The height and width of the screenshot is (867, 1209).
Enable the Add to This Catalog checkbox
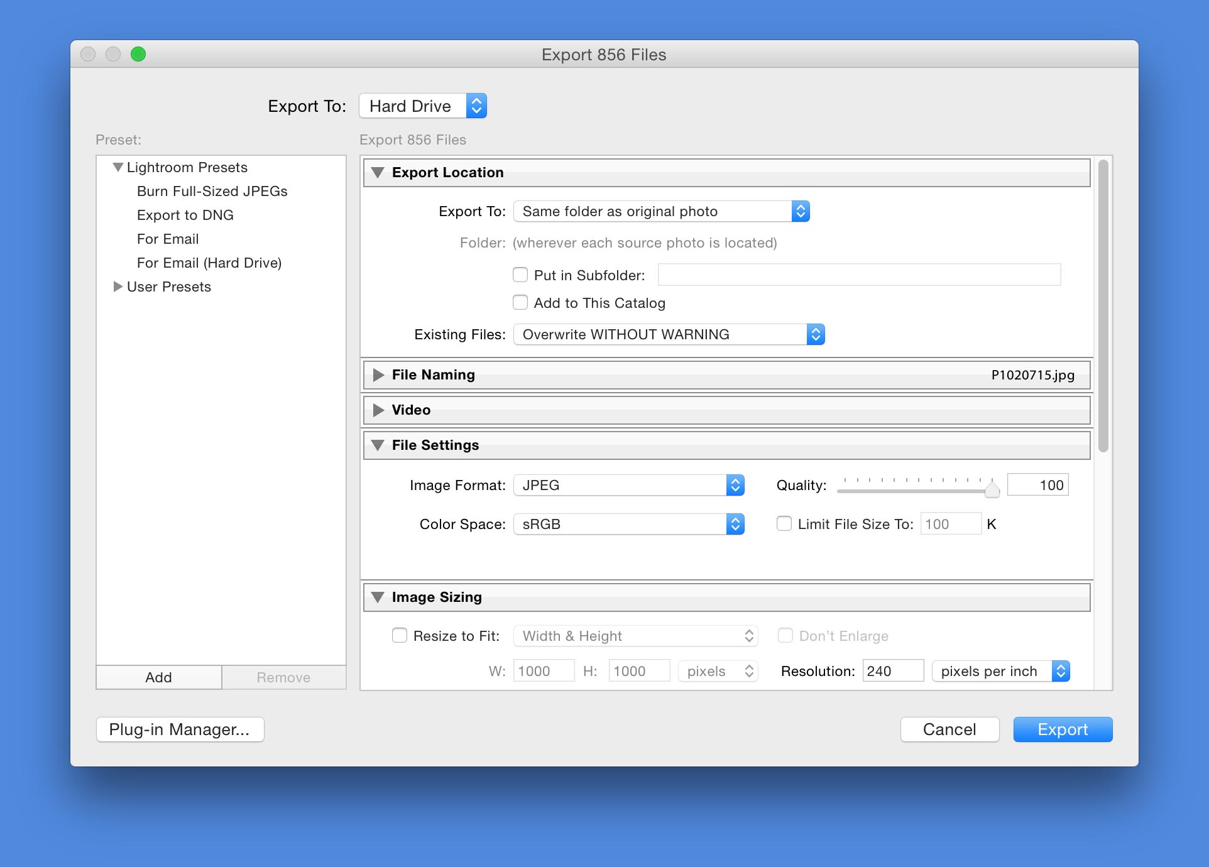[x=521, y=302]
